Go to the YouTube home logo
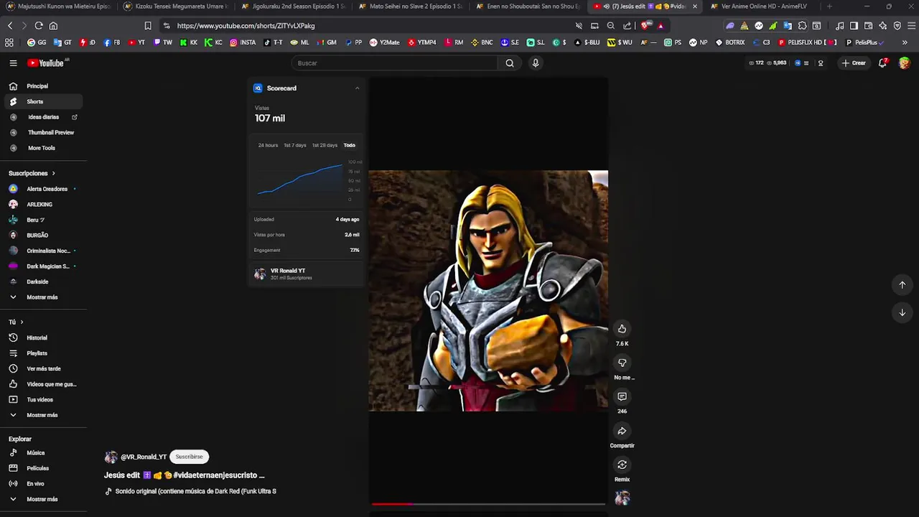 tap(46, 63)
